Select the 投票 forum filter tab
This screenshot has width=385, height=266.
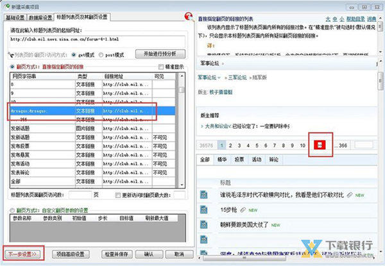tap(239, 160)
